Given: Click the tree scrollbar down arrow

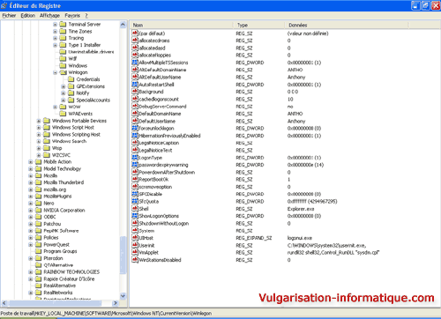Looking at the screenshot, I should [x=123, y=296].
